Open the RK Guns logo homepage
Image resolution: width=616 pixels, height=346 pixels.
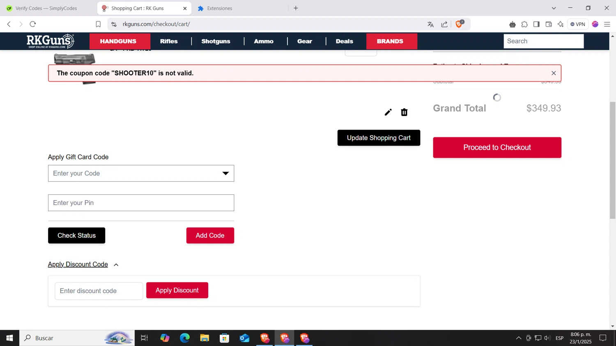(51, 41)
